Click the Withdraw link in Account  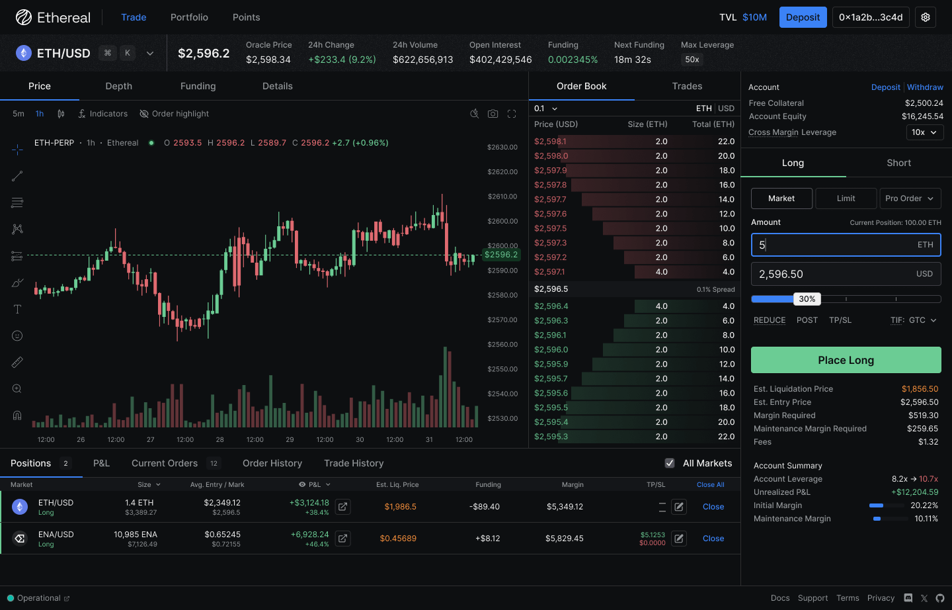pyautogui.click(x=925, y=87)
